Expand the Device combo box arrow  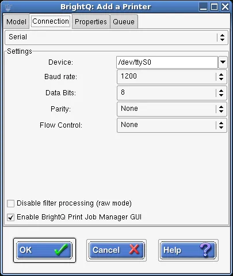click(223, 62)
